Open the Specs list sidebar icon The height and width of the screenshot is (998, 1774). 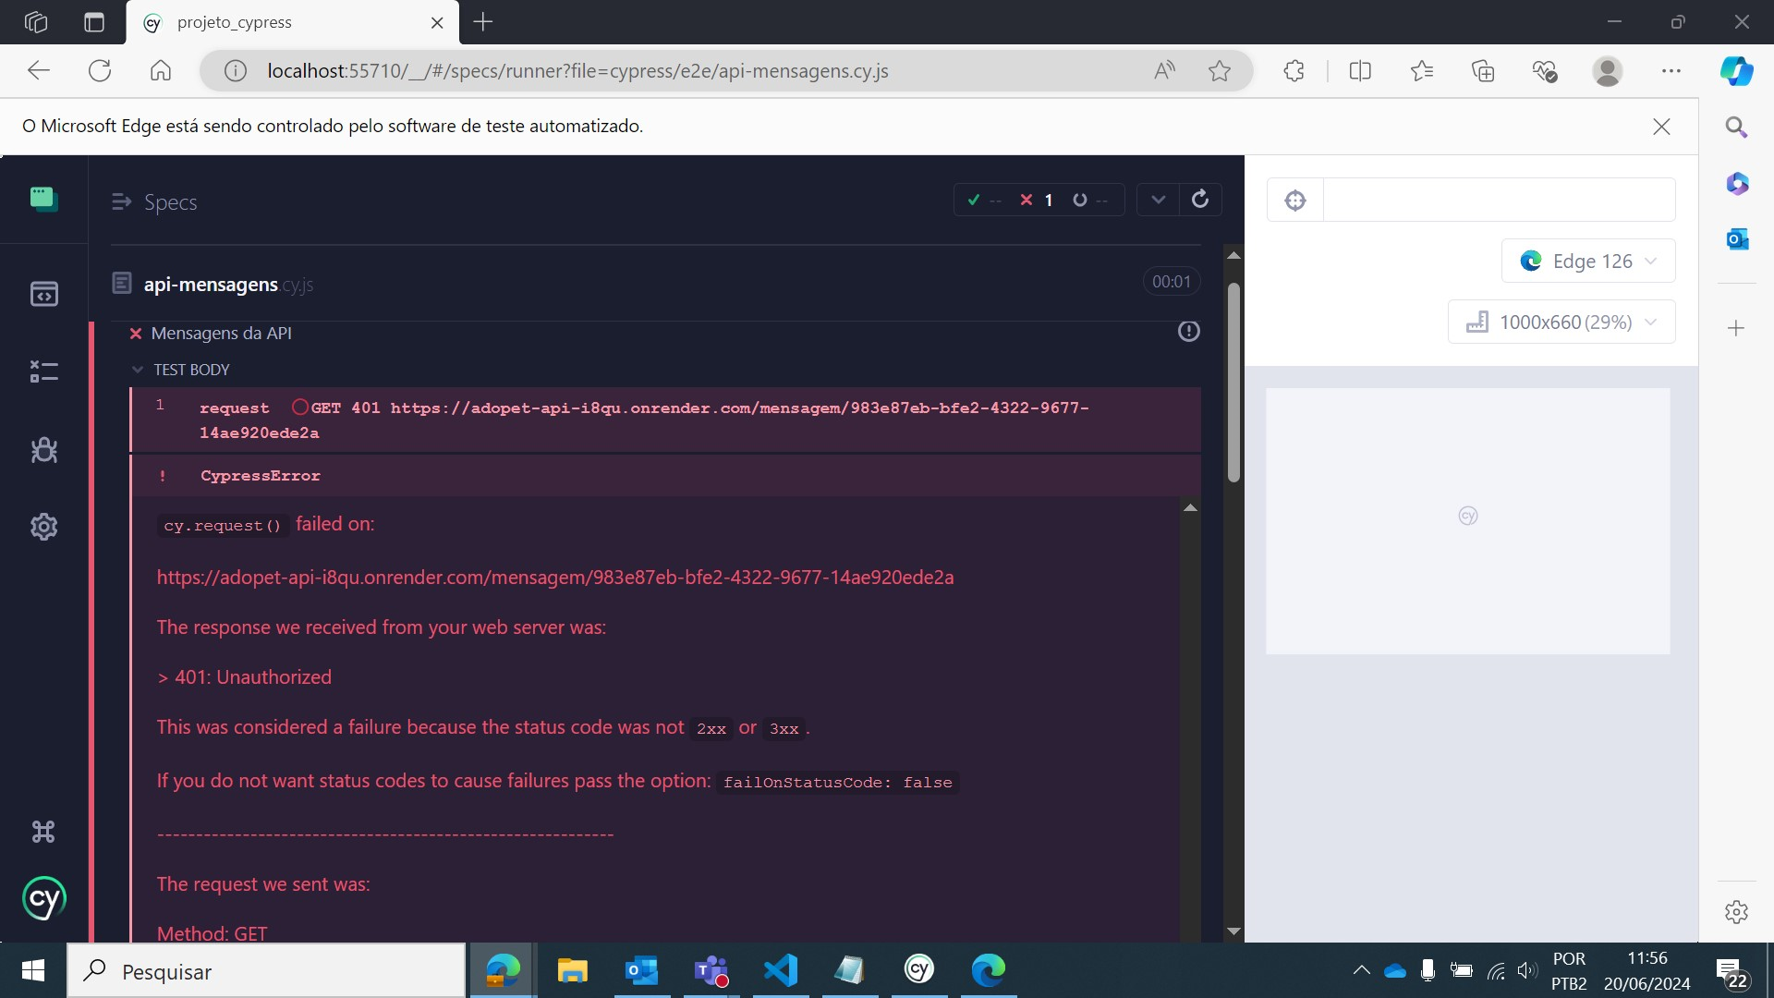(x=43, y=294)
